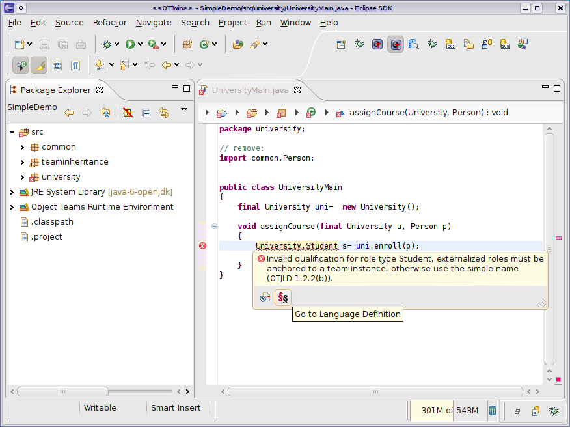Toggle the role filter icon in Package Explorer
Viewport: 570px width, 427px height.
click(x=128, y=113)
